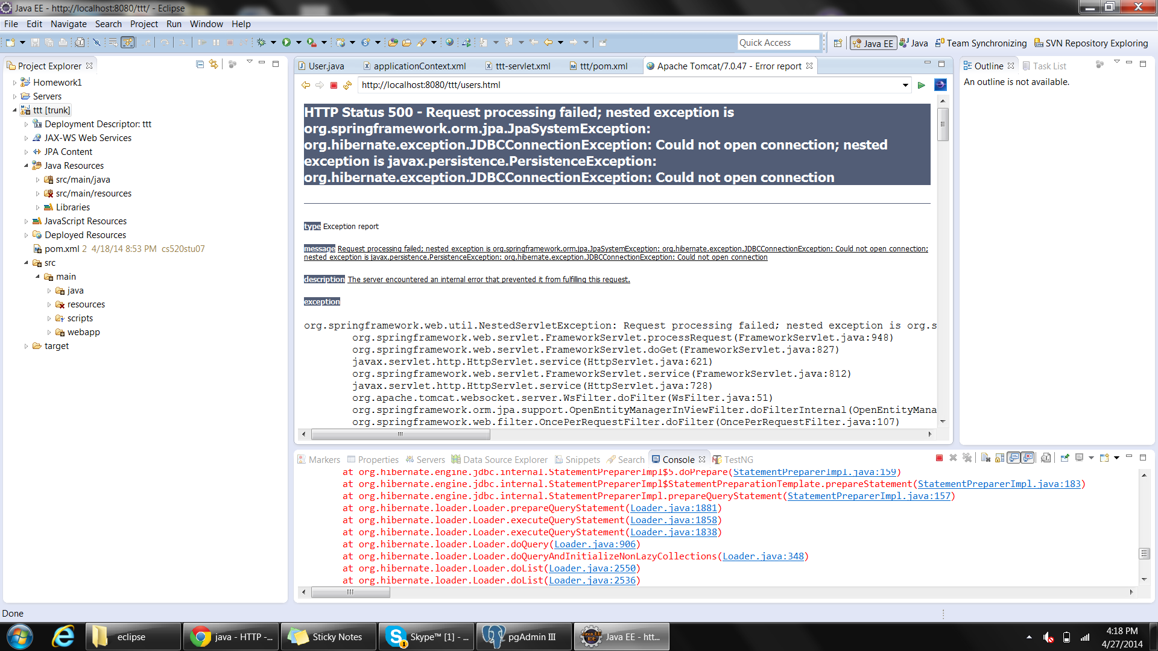Screen dimensions: 1158x651
Task: Click the Pin Console icon
Action: coord(1065,458)
